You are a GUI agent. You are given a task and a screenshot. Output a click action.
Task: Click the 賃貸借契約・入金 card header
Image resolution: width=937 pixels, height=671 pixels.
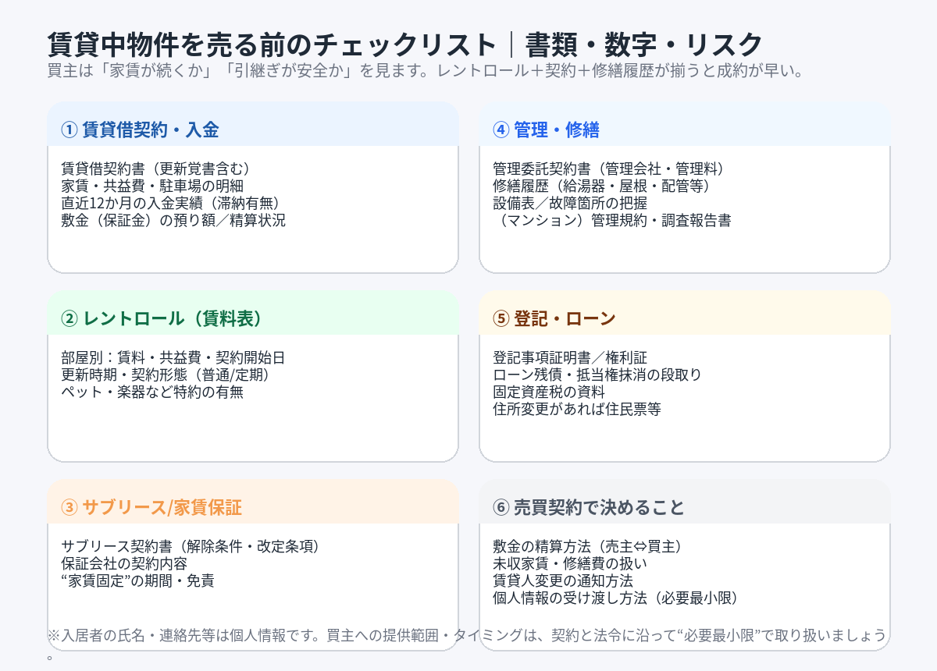pyautogui.click(x=150, y=130)
